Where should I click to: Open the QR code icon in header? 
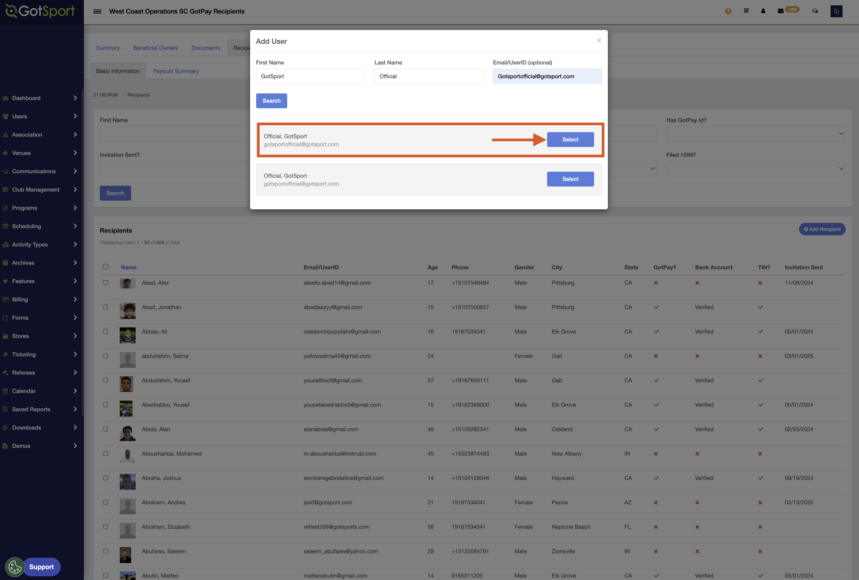746,11
